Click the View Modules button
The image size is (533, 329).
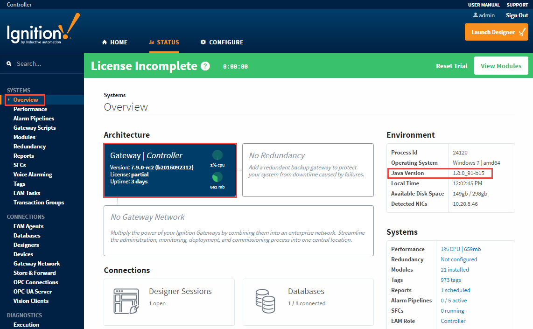(501, 66)
